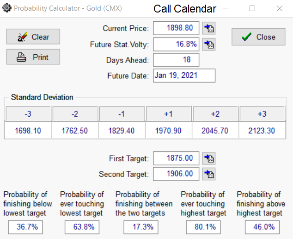Select the -1 standard deviation button

click(122, 114)
